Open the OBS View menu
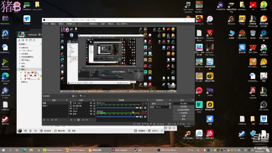 click(x=61, y=24)
